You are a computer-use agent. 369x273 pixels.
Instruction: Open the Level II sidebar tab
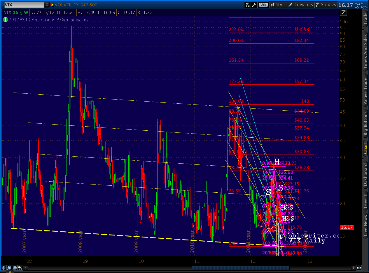(x=365, y=201)
